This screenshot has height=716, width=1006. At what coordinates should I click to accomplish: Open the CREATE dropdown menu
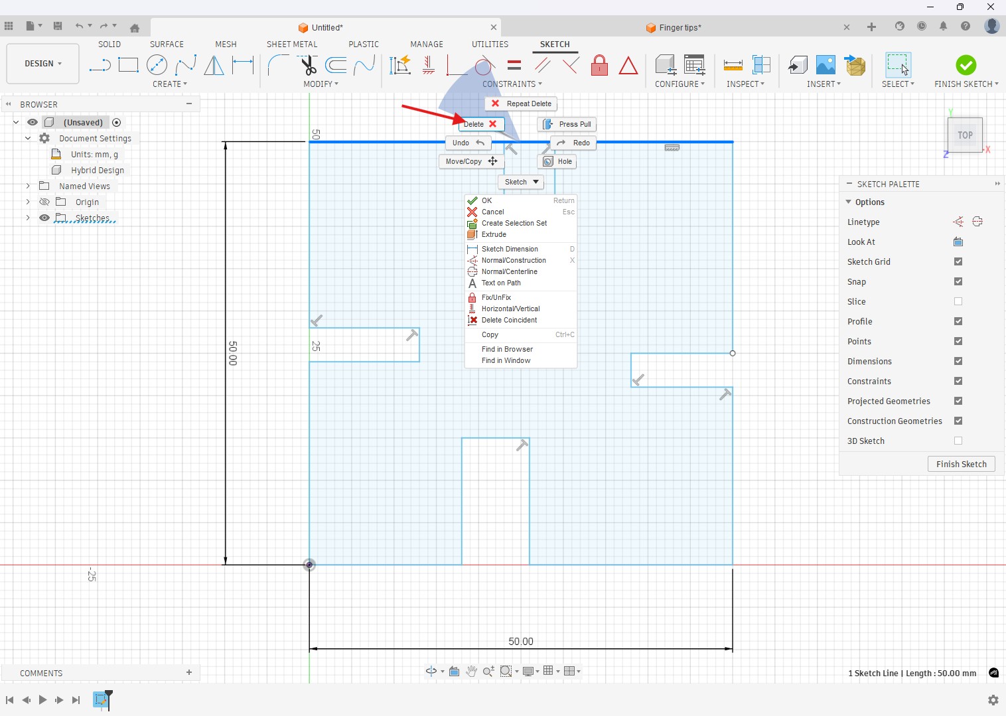tap(170, 84)
